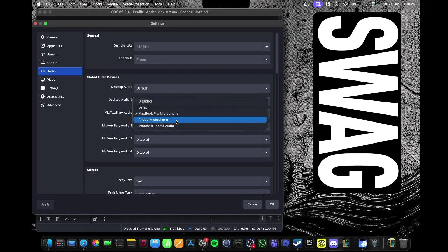The image size is (448, 252).
Task: Open Appearance settings in sidebar
Action: click(x=60, y=46)
